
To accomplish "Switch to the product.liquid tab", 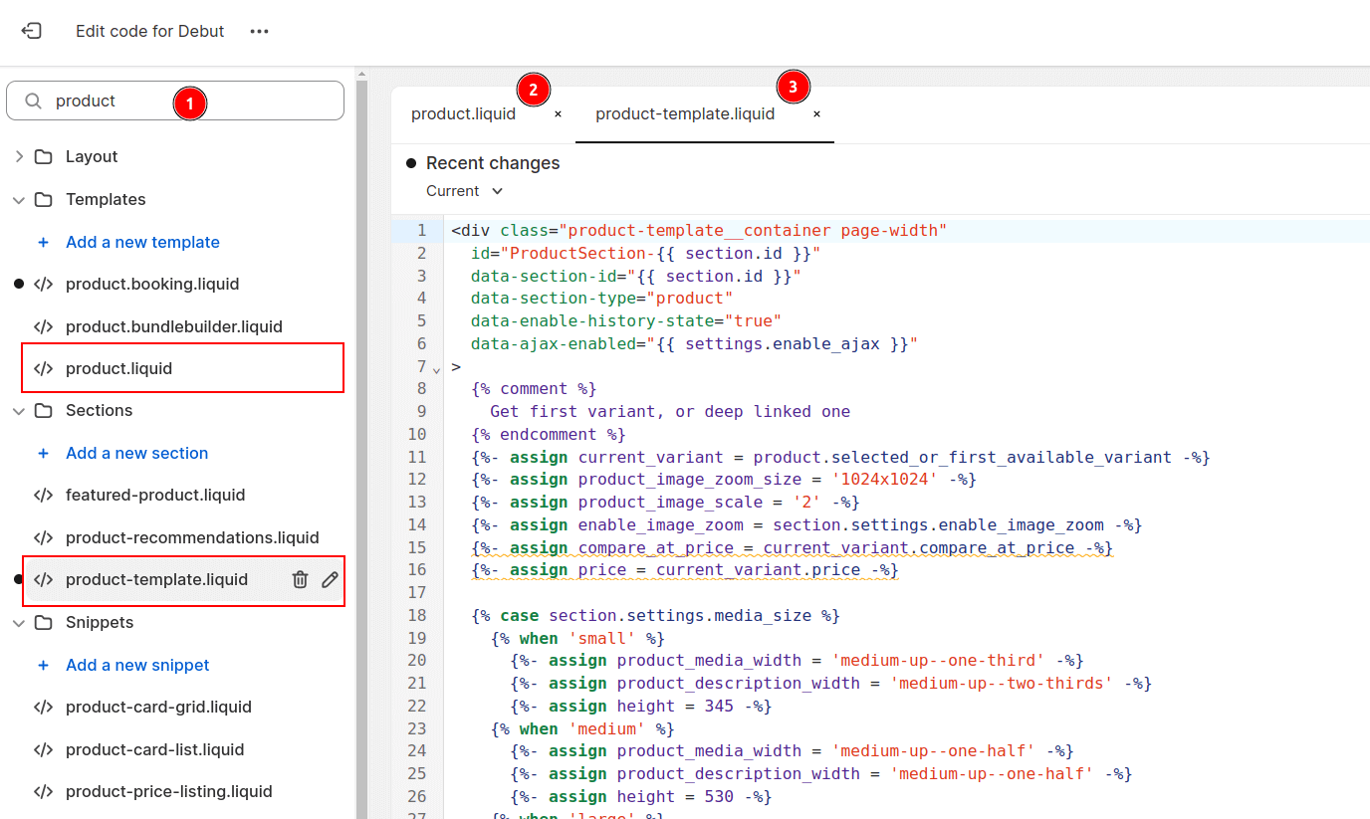I will [464, 113].
